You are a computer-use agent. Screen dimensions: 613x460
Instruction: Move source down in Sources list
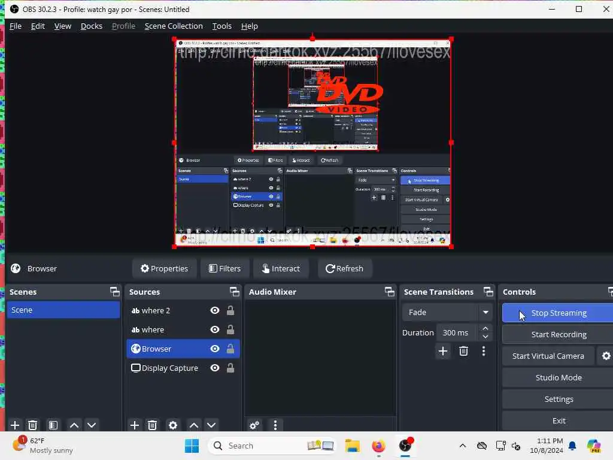[x=211, y=425]
